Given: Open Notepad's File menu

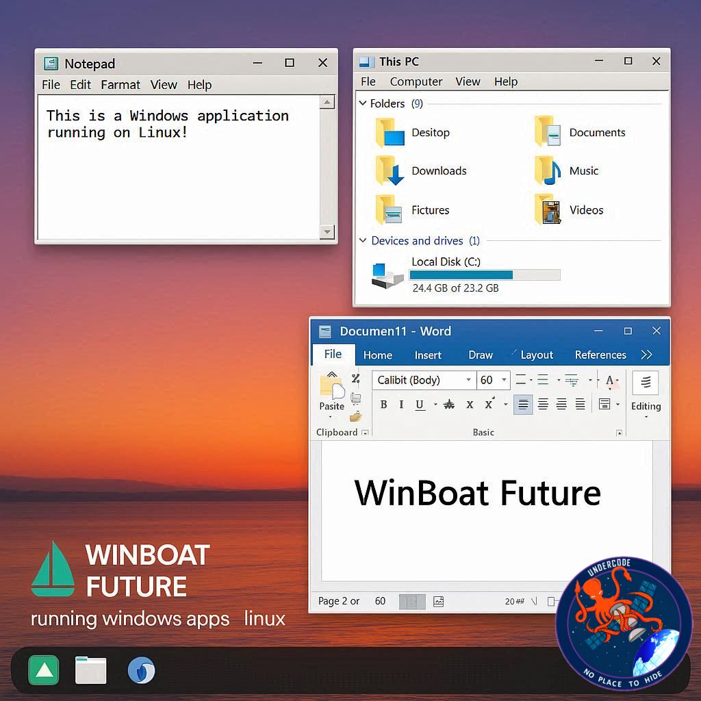Looking at the screenshot, I should tap(51, 84).
